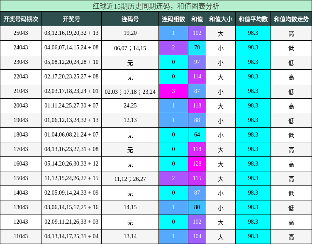
Task: Click draw numbers 02,05,09,14,24,33 + 09
Action: pyautogui.click(x=71, y=193)
